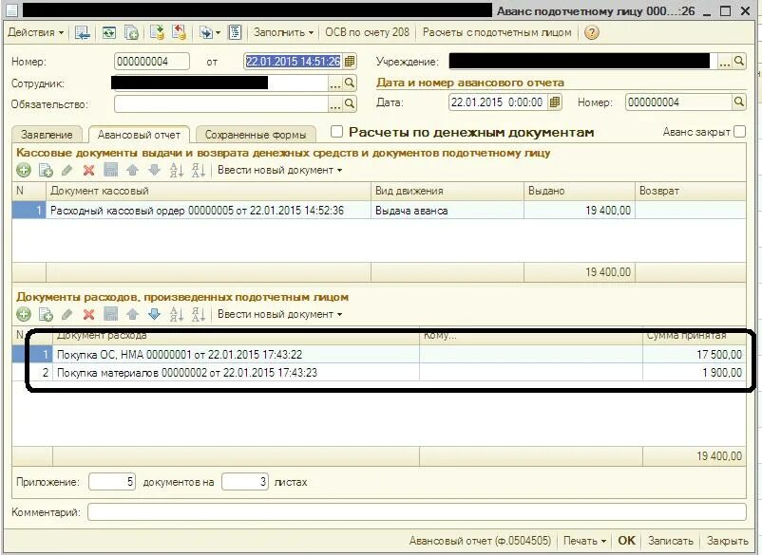Open the Действия menu
The height and width of the screenshot is (555, 762).
[x=36, y=32]
